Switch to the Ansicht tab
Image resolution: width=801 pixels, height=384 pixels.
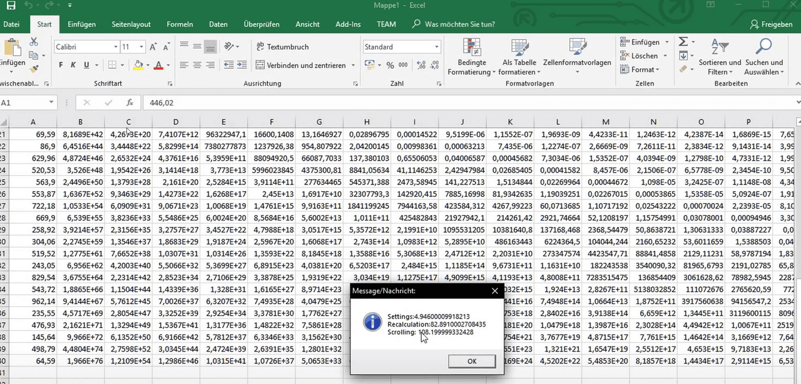click(x=307, y=24)
